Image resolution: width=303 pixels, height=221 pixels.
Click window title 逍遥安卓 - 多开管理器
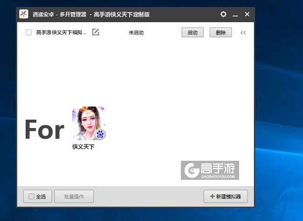pyautogui.click(x=60, y=14)
